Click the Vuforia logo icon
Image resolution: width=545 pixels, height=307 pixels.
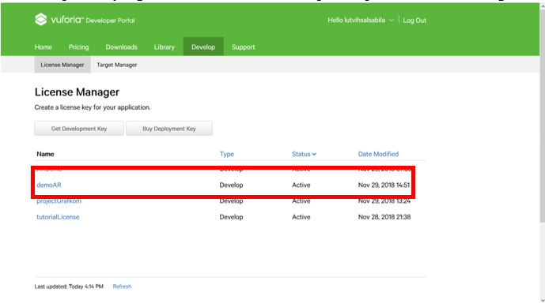(x=40, y=20)
